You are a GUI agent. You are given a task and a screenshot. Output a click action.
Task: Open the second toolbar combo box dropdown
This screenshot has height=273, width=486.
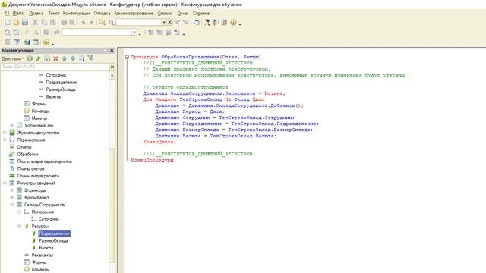pos(134,32)
